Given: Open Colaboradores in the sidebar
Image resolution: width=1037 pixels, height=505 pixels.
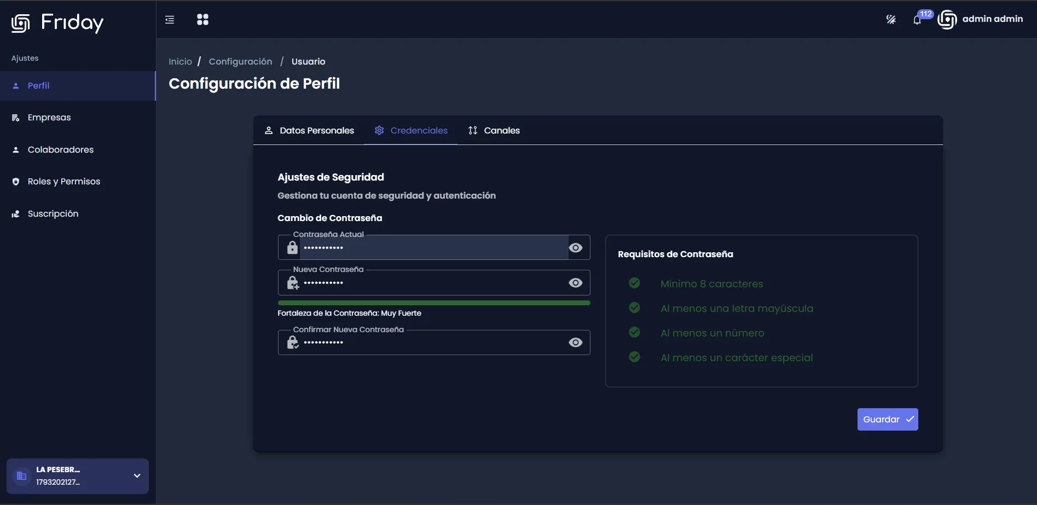Looking at the screenshot, I should coord(78,150).
